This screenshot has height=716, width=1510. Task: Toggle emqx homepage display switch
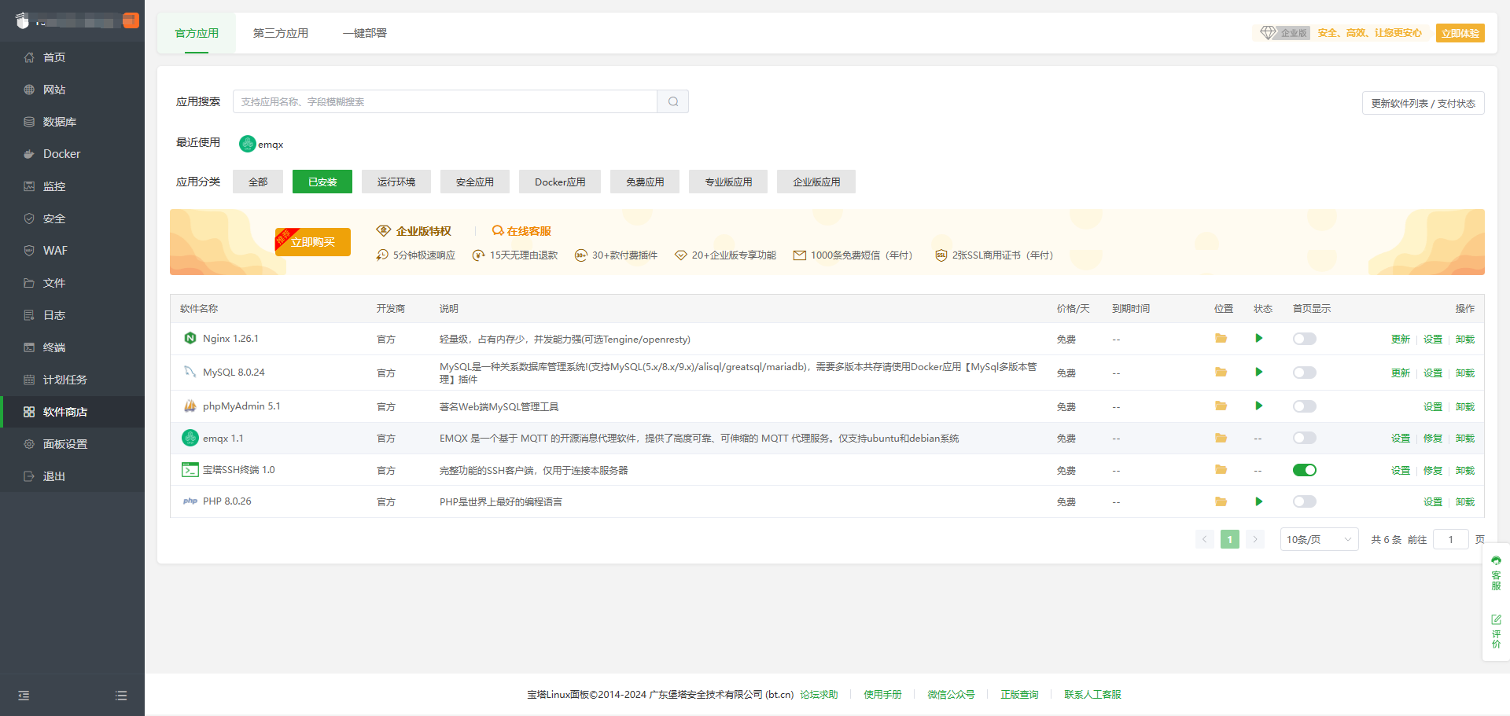pos(1304,438)
